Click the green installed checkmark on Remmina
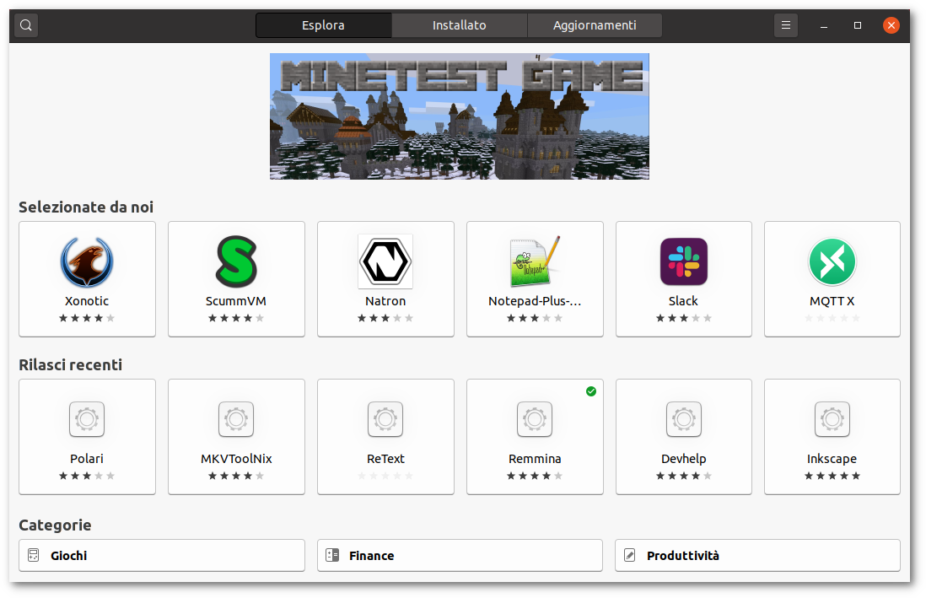The width and height of the screenshot is (926, 598). [591, 391]
